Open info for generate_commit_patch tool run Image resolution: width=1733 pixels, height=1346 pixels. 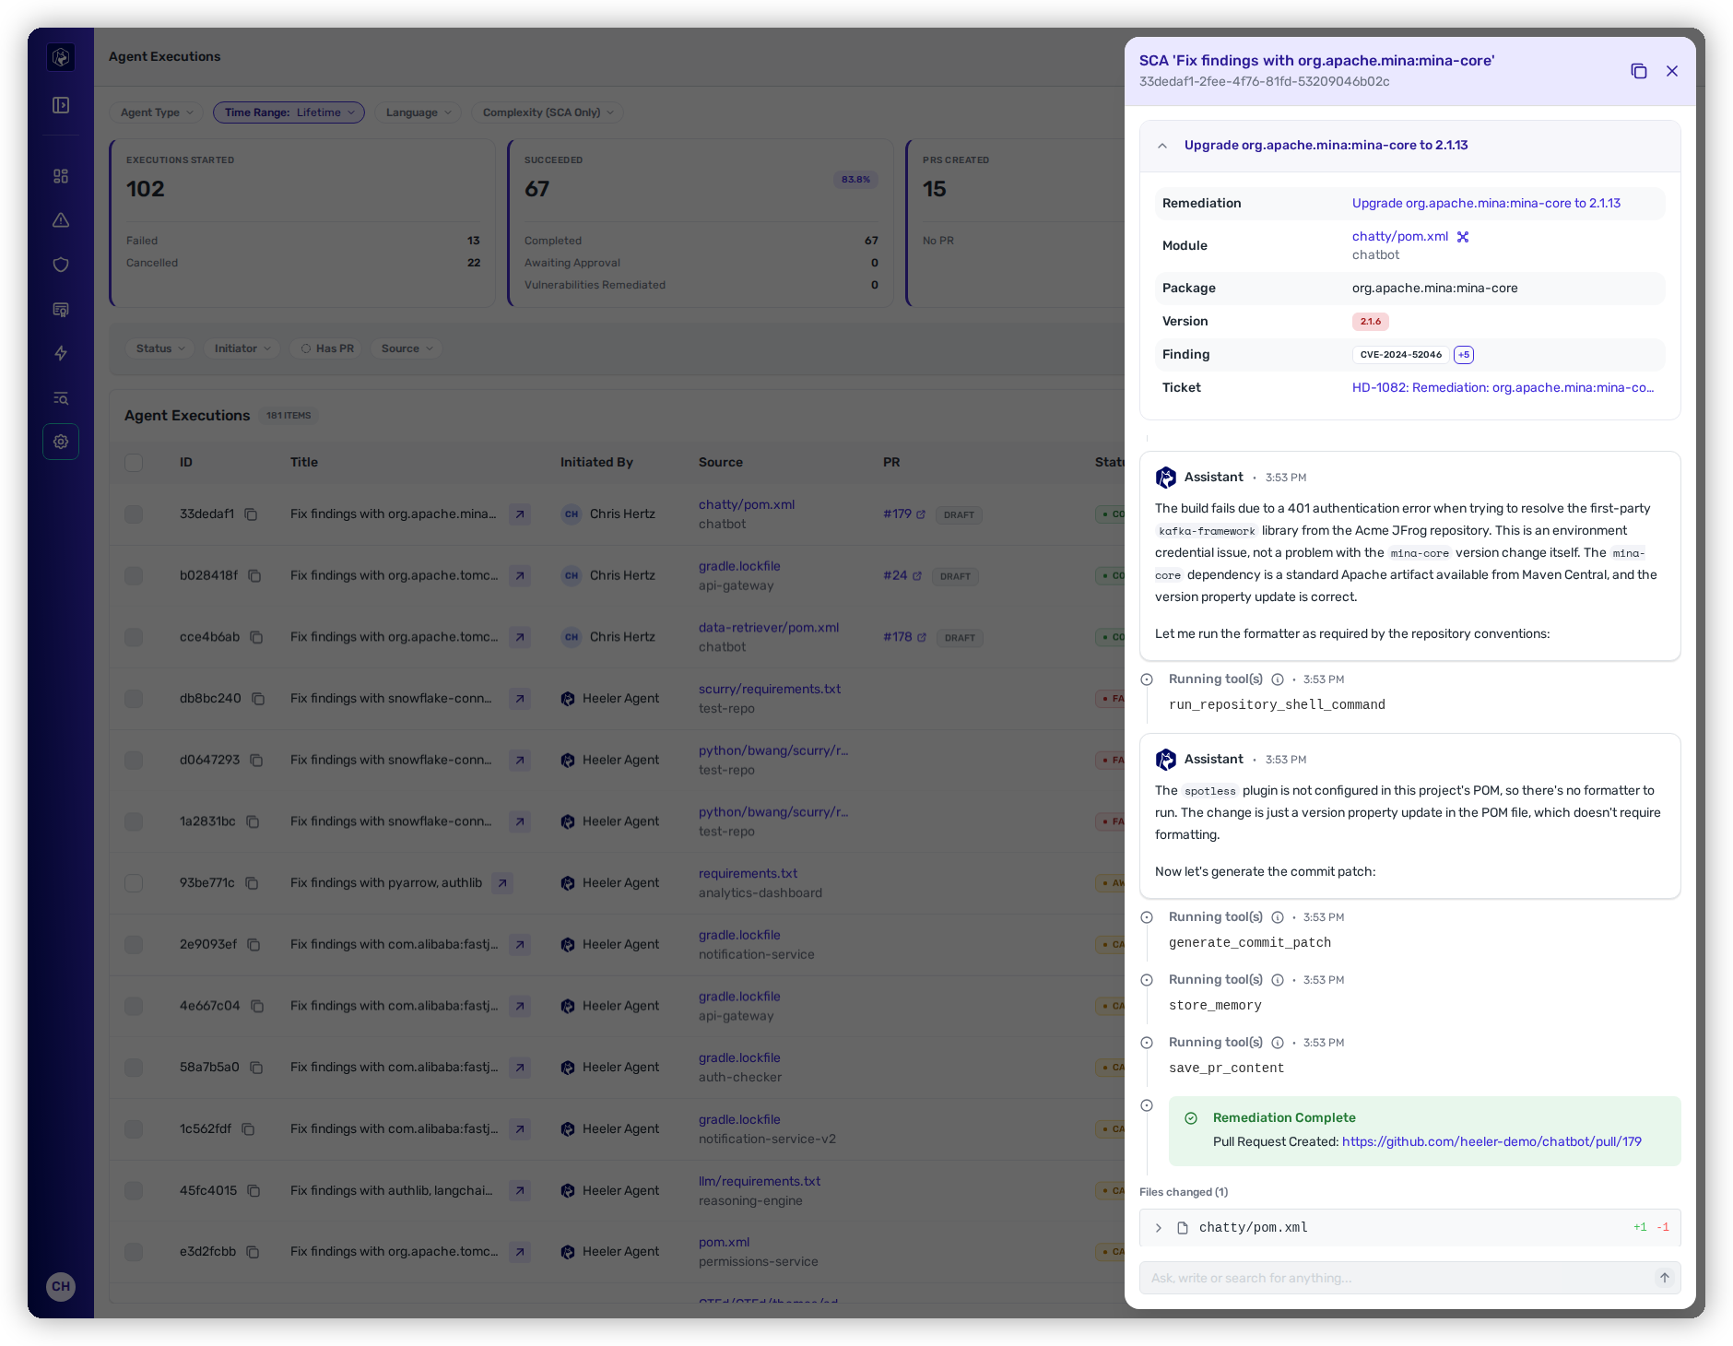click(1278, 917)
